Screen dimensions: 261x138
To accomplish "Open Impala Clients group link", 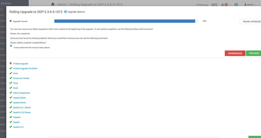I will pos(19,98).
